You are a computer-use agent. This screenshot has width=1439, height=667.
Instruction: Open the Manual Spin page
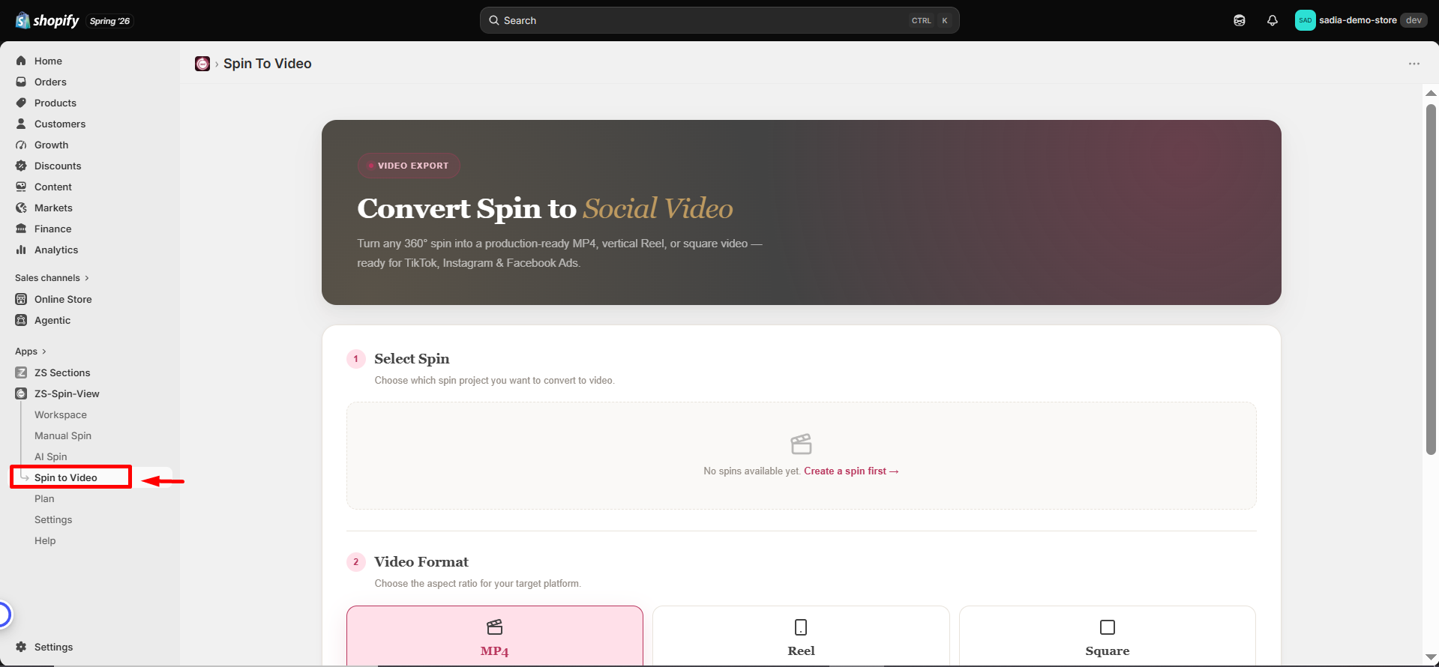63,435
